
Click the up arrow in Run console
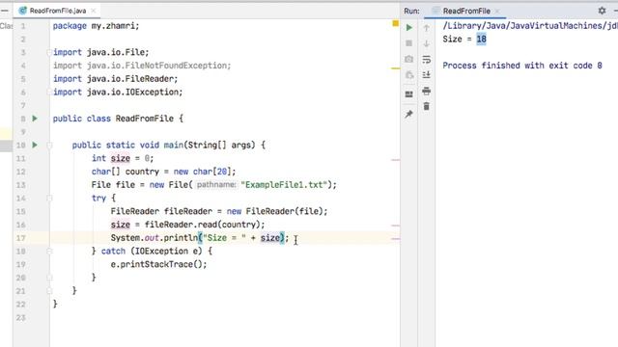tap(427, 28)
